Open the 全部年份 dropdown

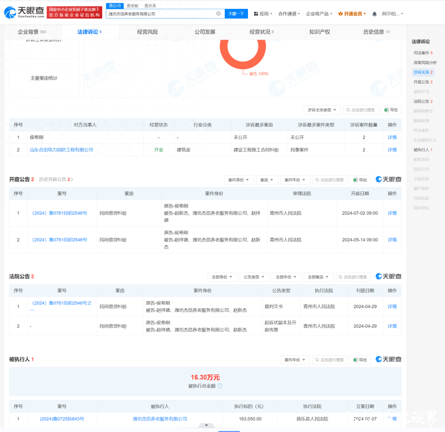click(286, 277)
